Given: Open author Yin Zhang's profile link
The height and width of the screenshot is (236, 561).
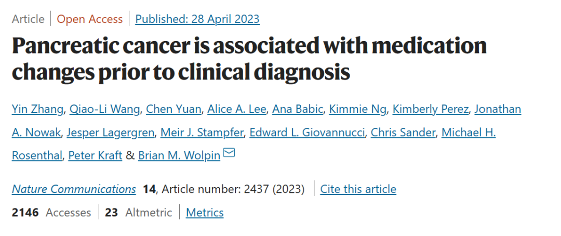Looking at the screenshot, I should (x=37, y=109).
